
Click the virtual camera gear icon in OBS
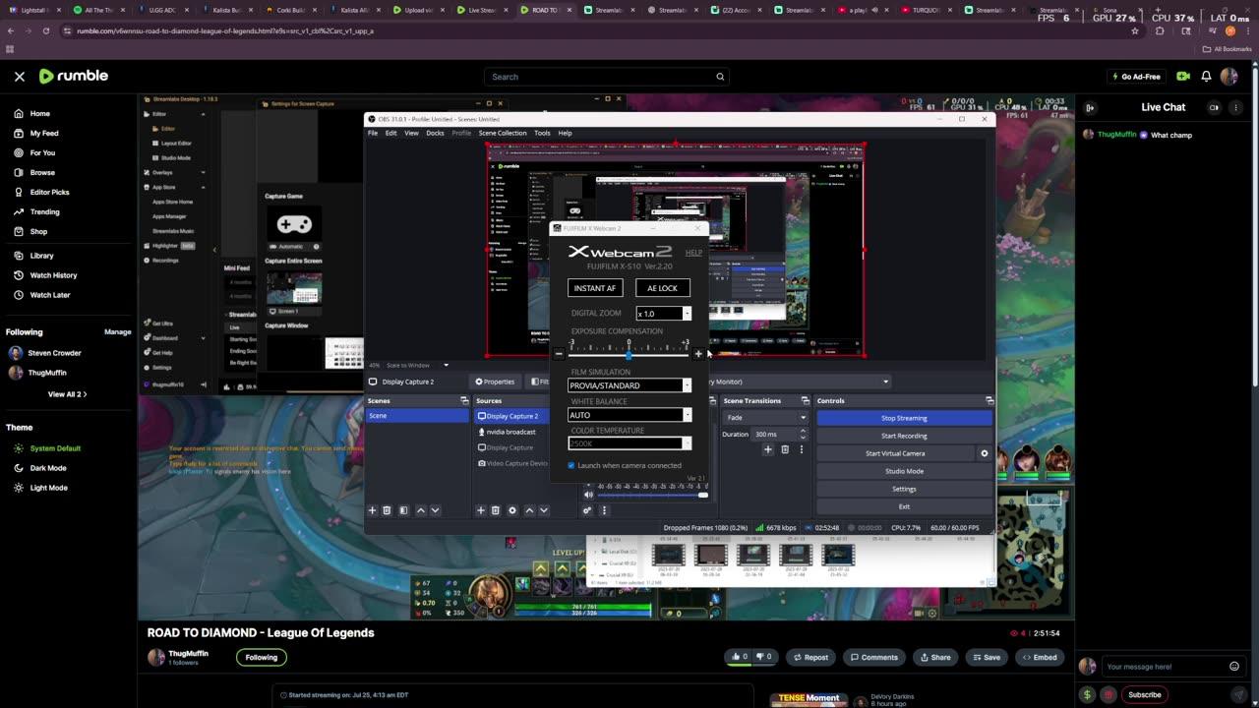984,453
